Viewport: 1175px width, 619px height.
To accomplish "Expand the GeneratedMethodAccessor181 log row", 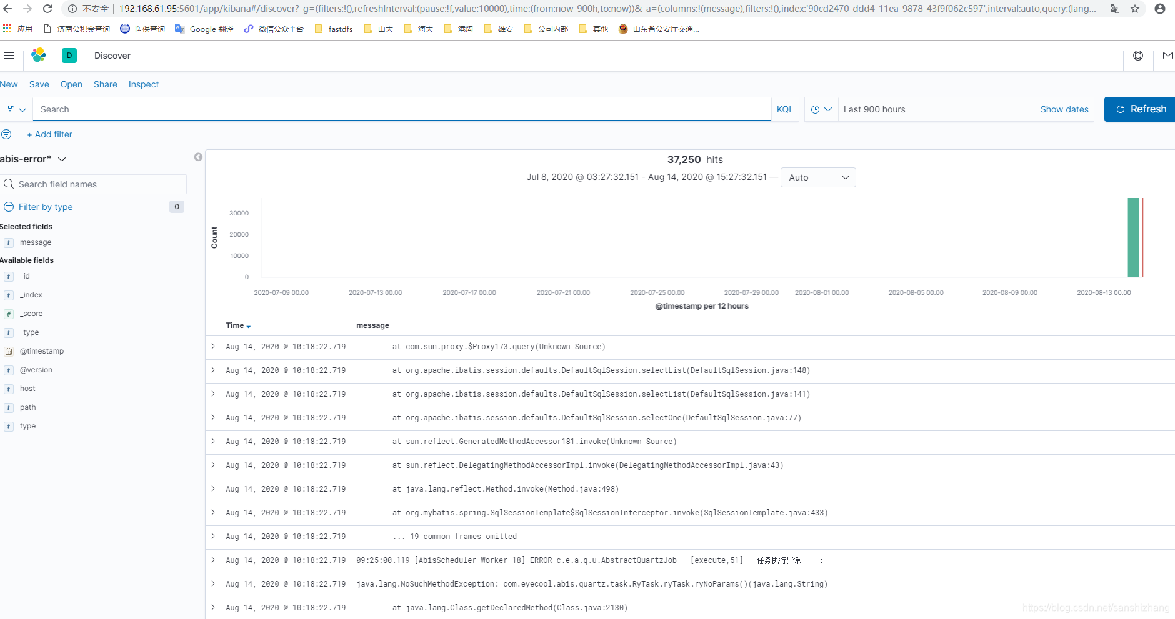I will (213, 441).
